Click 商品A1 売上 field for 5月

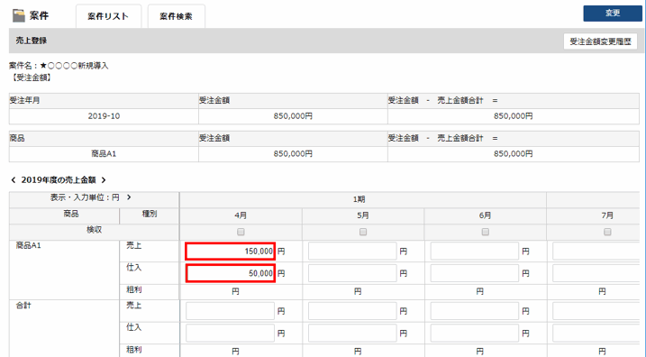(352, 251)
